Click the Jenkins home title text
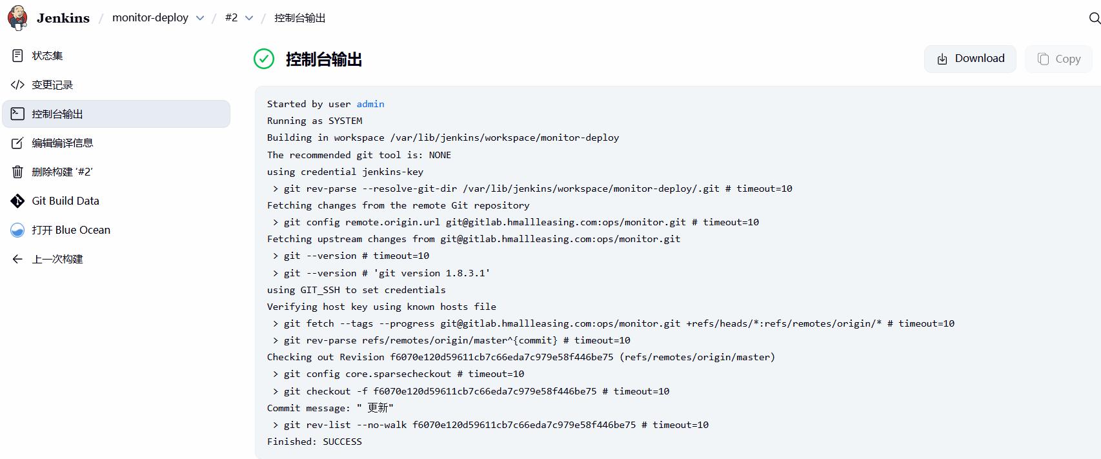 pos(63,18)
